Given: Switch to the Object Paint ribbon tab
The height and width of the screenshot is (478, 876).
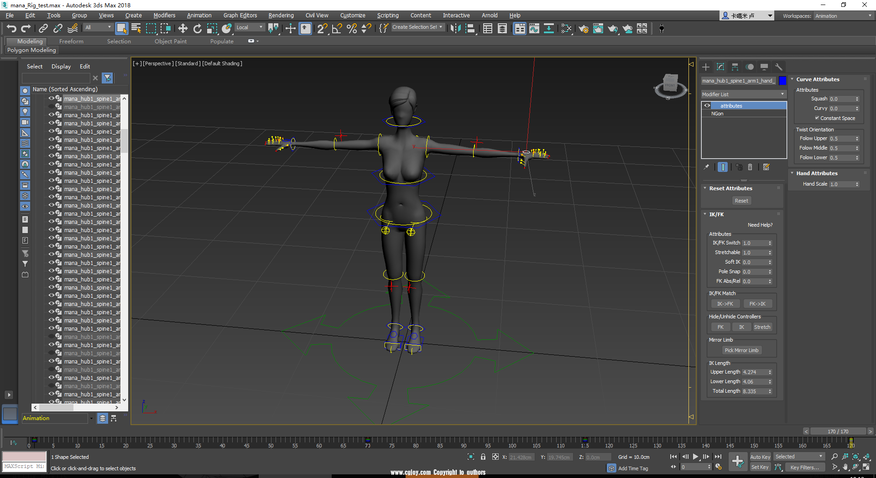Looking at the screenshot, I should coord(170,41).
